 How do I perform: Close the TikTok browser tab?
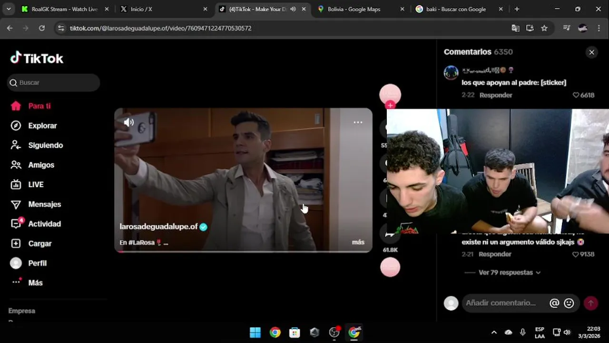pyautogui.click(x=304, y=9)
